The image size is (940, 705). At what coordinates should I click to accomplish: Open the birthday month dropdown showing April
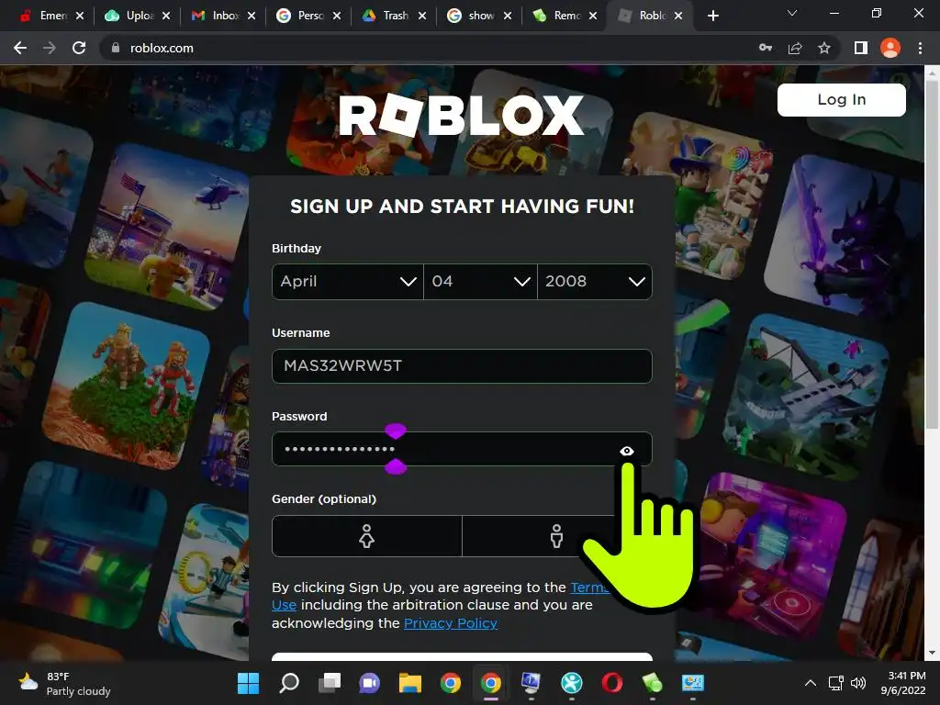coord(348,281)
